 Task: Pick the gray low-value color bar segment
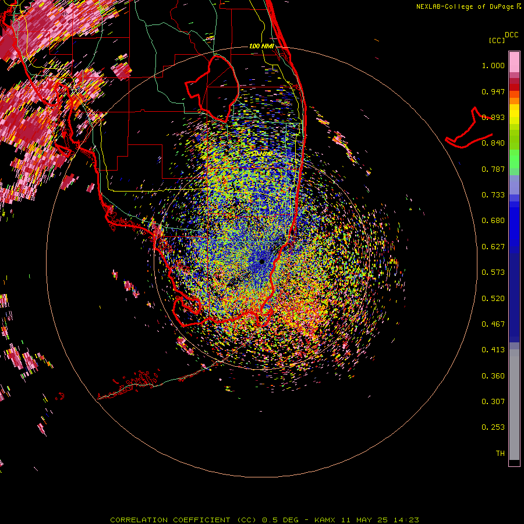(x=514, y=405)
